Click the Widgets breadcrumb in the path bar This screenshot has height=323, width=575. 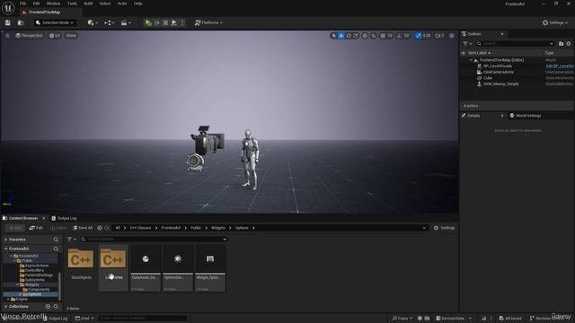click(x=217, y=228)
